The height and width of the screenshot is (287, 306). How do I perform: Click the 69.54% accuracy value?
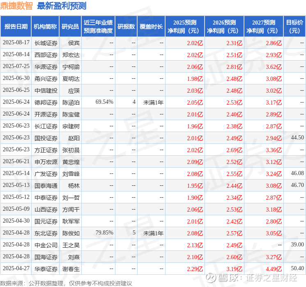pos(104,102)
